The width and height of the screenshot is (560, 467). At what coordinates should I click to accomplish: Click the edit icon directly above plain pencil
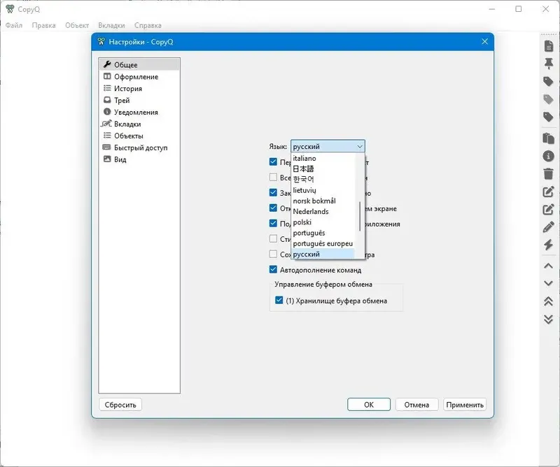tap(548, 209)
